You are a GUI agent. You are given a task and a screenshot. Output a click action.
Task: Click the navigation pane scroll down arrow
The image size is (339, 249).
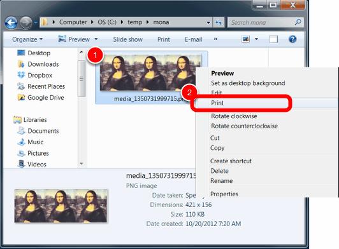coord(82,164)
